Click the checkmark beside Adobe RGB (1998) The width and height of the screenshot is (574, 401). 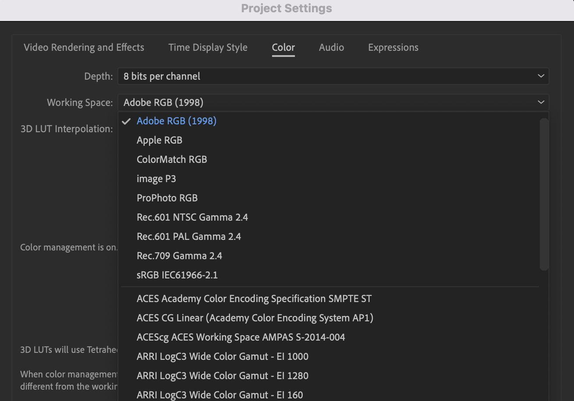126,121
